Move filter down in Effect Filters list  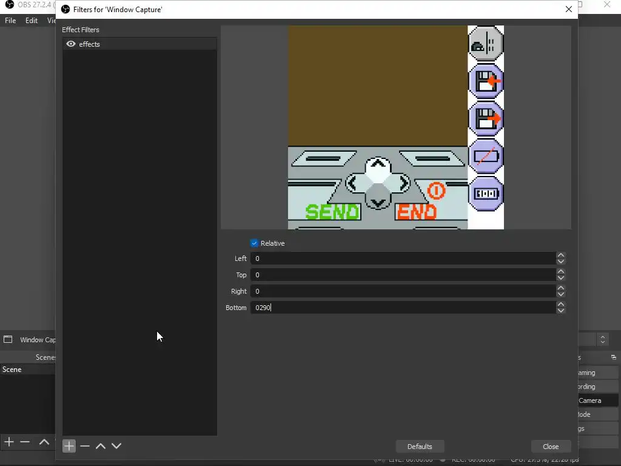116,446
